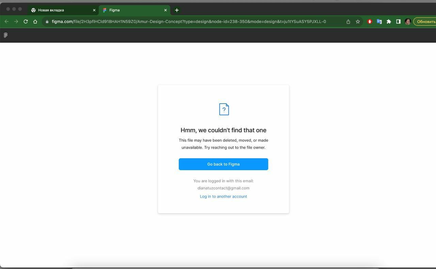Click the lock site-info icon
436x269 pixels.
coord(47,21)
